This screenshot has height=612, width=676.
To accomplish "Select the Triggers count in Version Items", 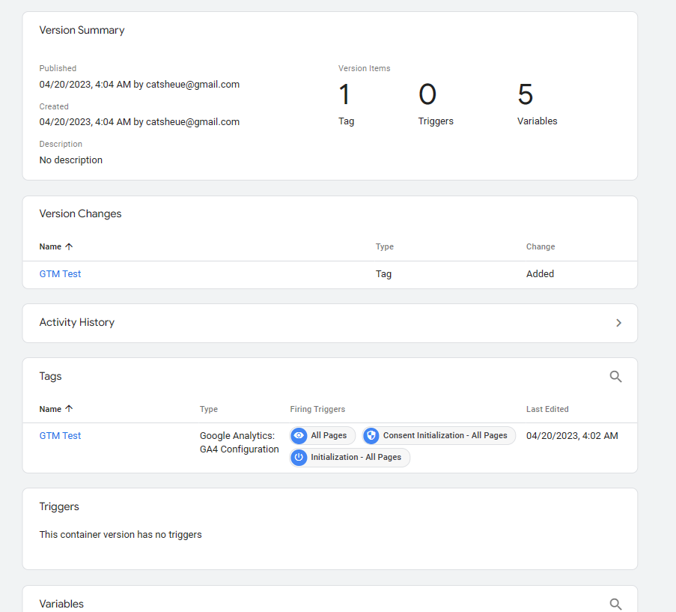I will [x=427, y=96].
